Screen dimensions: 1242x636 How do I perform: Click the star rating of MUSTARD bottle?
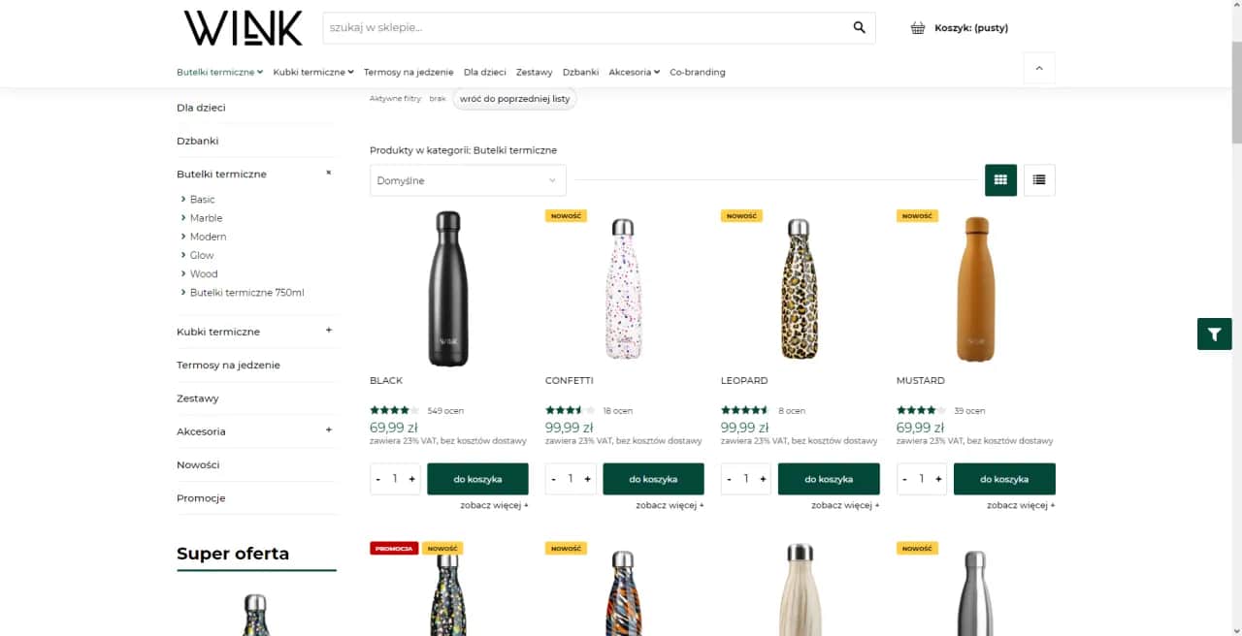(920, 409)
